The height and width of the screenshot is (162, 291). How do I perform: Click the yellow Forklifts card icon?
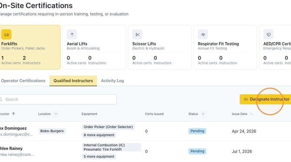pyautogui.click(x=7, y=35)
